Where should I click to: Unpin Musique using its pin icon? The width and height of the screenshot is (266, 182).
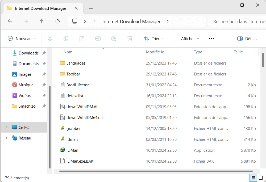coord(44,85)
